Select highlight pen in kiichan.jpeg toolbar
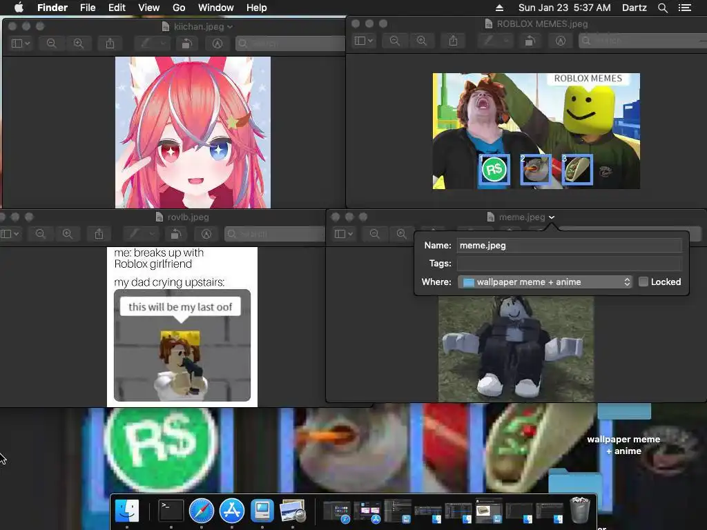 146,43
